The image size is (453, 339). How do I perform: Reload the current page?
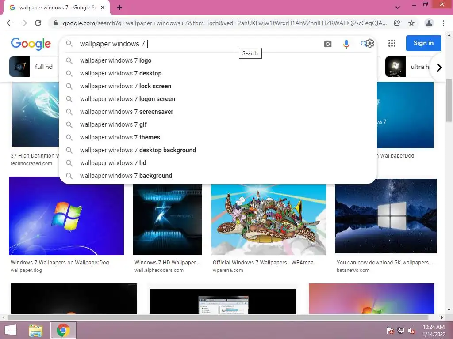pos(38,23)
